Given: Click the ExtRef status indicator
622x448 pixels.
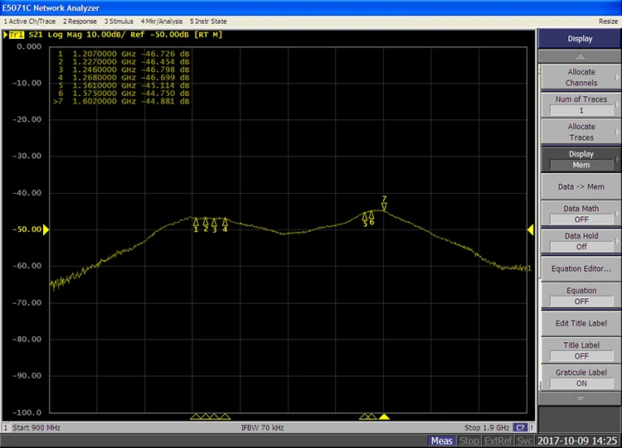Looking at the screenshot, I should click(x=498, y=441).
